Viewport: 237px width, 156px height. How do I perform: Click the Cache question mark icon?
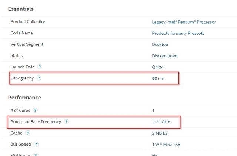point(27,133)
